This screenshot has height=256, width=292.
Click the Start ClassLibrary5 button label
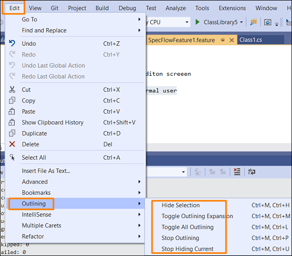(220, 22)
